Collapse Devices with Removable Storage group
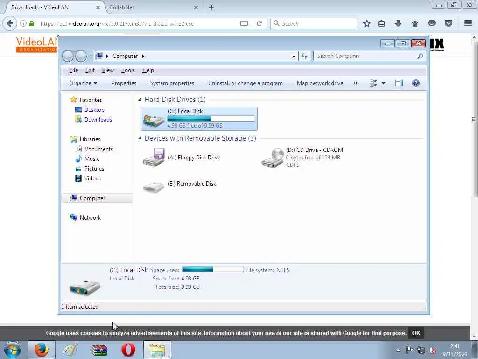Screen dimensions: 478x359 click(140, 138)
